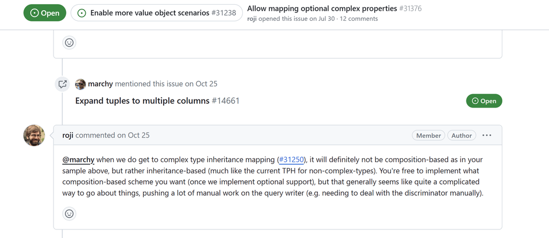Click the green Open status badge in the header
Image resolution: width=549 pixels, height=238 pixels.
[45, 13]
